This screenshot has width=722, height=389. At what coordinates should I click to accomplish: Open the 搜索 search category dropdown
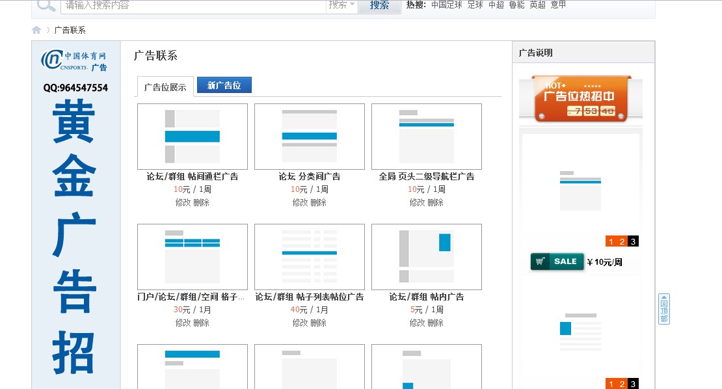pyautogui.click(x=341, y=7)
